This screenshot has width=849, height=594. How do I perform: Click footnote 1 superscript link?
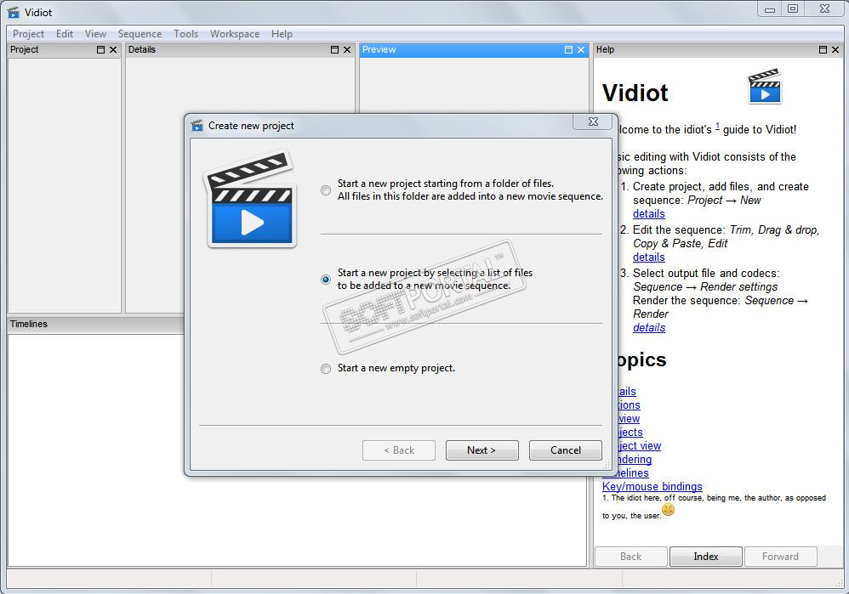tap(717, 127)
